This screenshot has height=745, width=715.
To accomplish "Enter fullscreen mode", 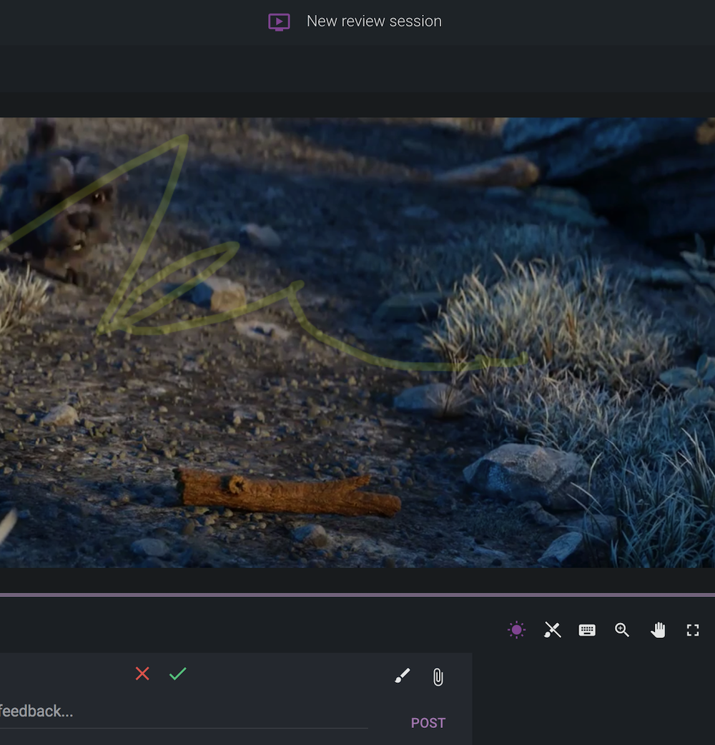I will [693, 630].
